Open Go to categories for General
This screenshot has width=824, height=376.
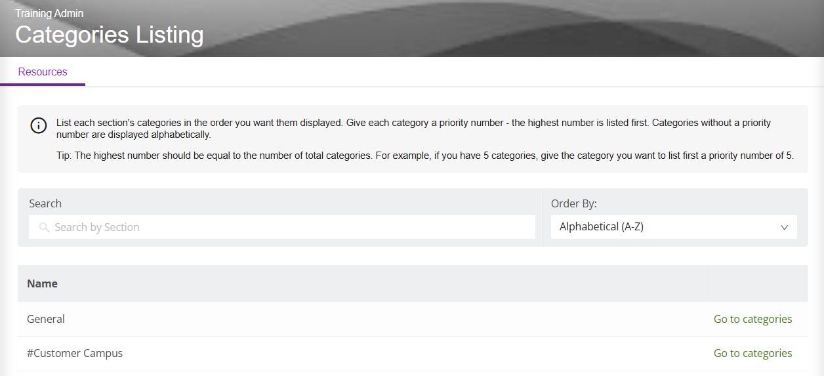click(x=752, y=319)
